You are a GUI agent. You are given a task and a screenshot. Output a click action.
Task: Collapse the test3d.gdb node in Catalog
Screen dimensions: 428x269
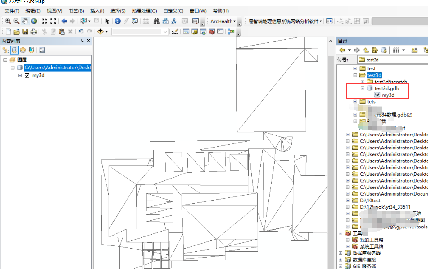(362, 88)
